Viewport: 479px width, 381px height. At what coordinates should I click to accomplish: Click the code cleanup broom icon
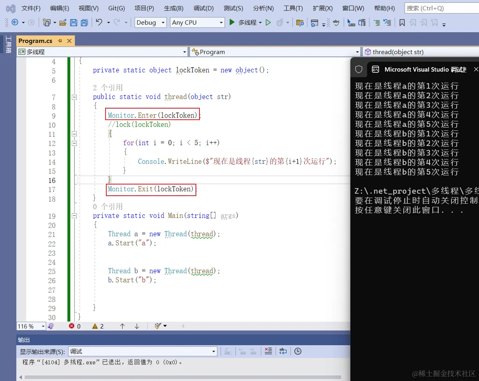tap(158, 326)
